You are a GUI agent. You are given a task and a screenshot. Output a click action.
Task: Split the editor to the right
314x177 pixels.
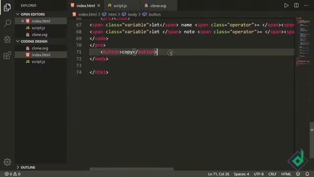(296, 5)
